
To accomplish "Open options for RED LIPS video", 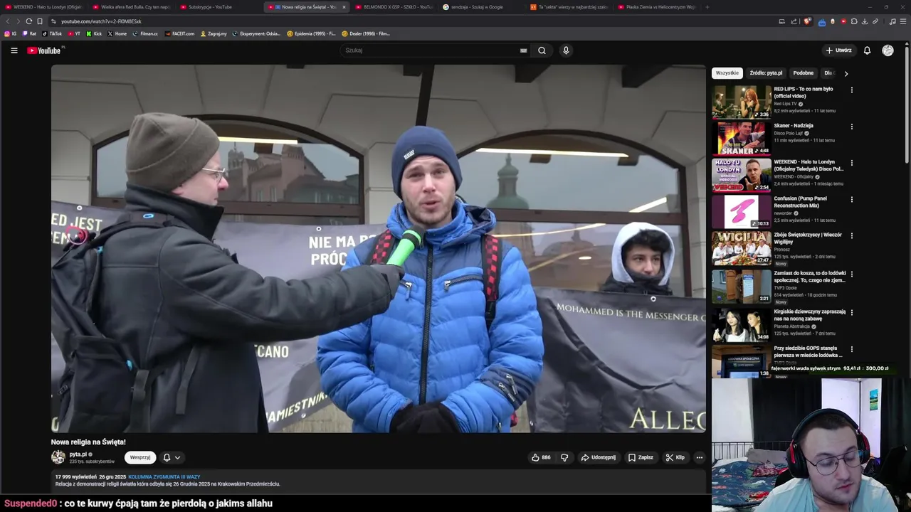I will tap(851, 90).
